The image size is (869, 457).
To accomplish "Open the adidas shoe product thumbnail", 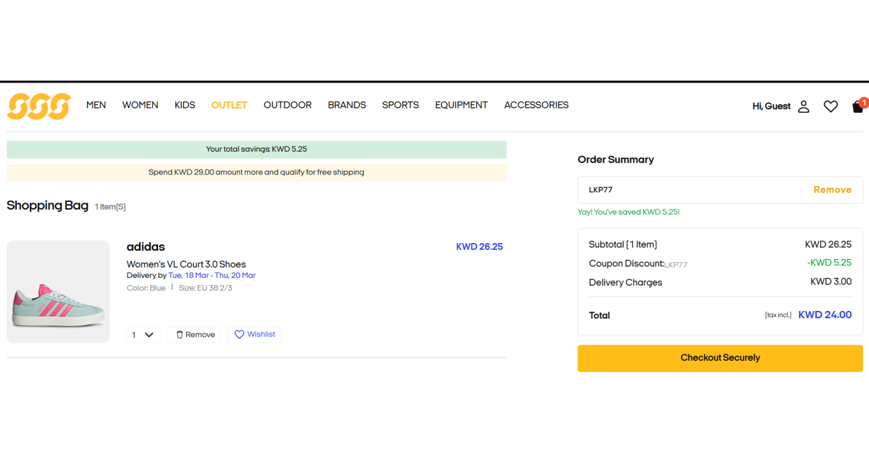I will point(58,292).
